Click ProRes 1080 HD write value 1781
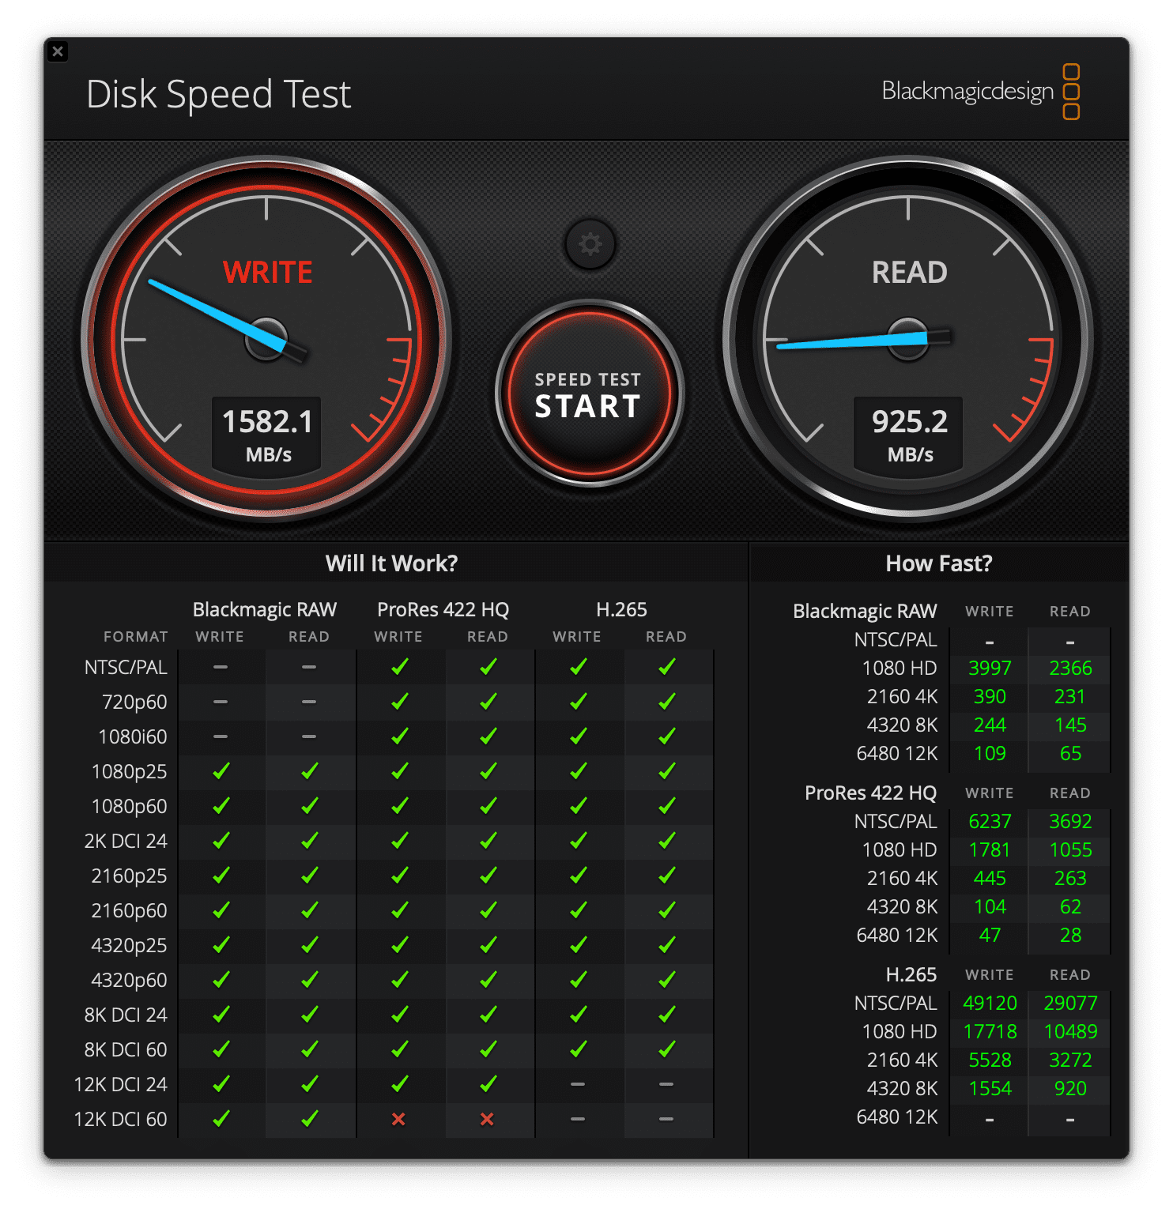This screenshot has height=1209, width=1173. [990, 850]
